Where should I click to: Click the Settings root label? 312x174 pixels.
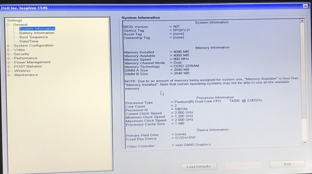pos(14,20)
